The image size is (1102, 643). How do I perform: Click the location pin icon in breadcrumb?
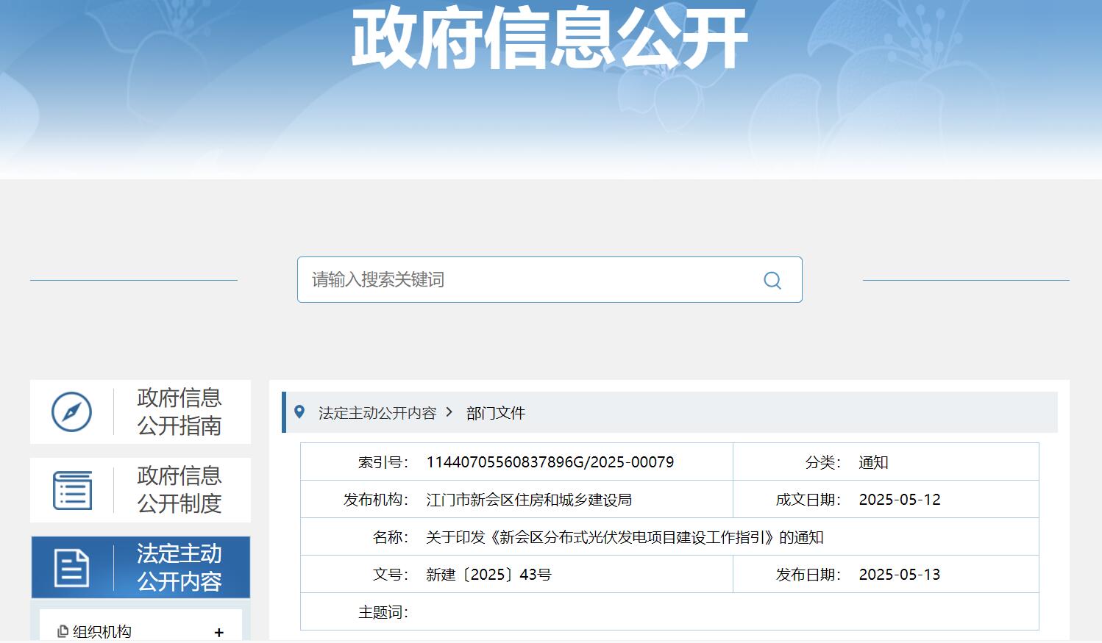pos(299,412)
